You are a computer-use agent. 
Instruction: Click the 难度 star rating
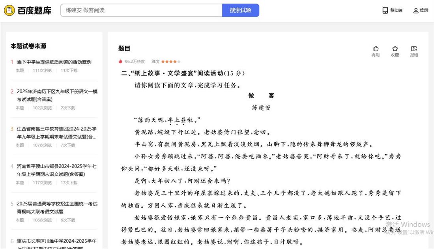171,62
